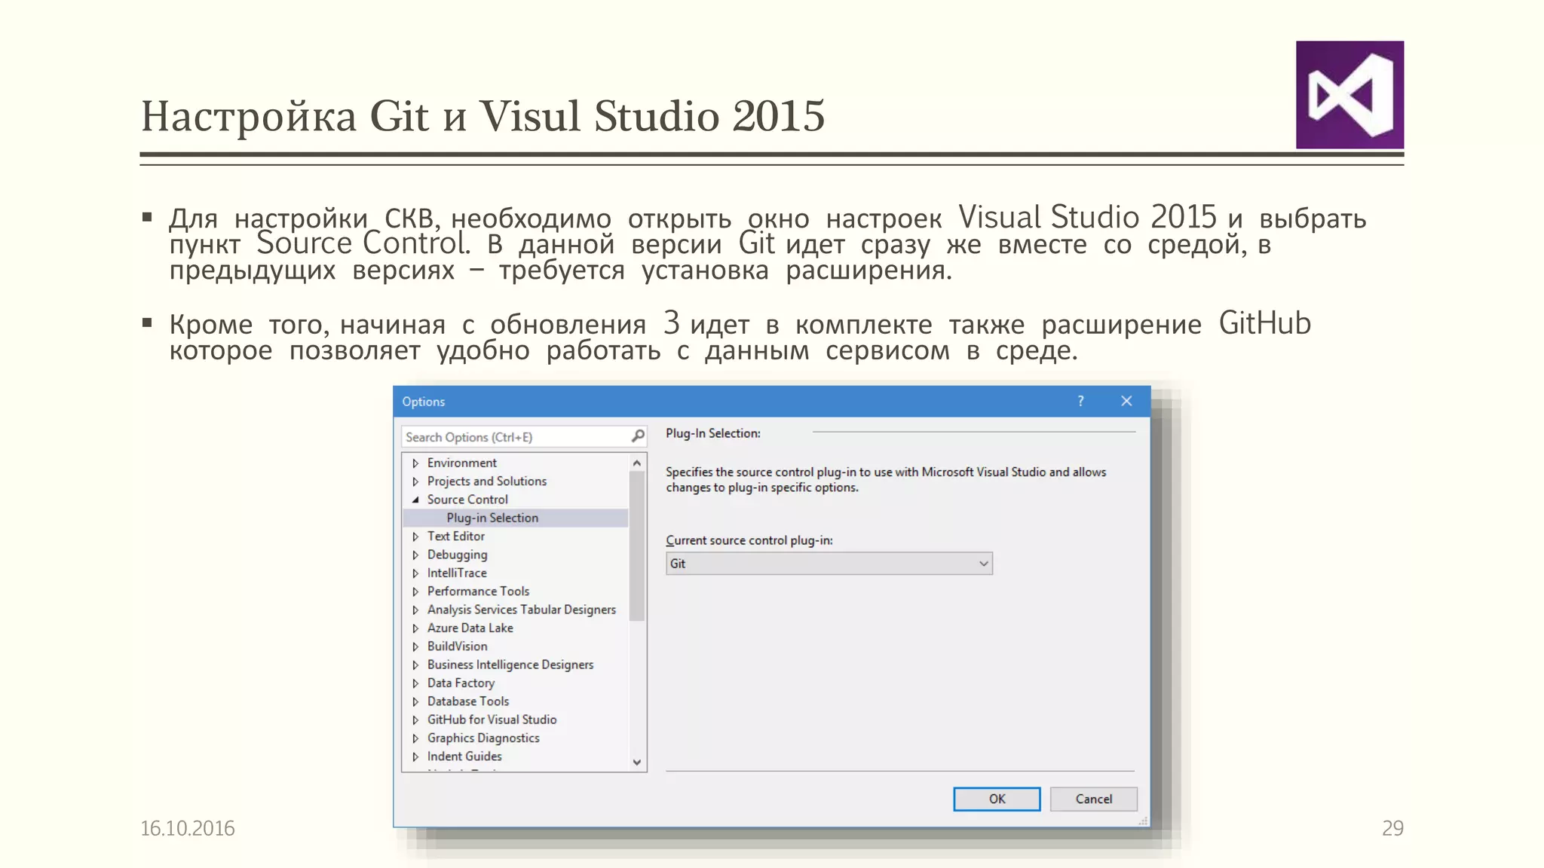Viewport: 1544px width, 868px height.
Task: Select Projects and Solutions item
Action: [x=486, y=481]
